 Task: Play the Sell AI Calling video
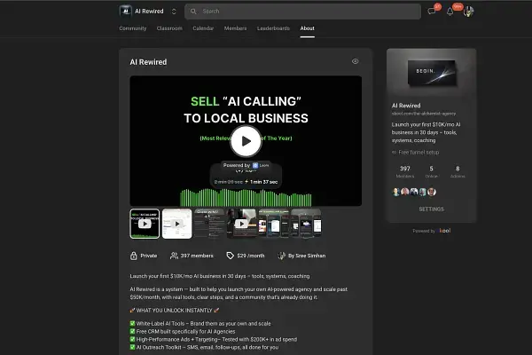(x=246, y=140)
